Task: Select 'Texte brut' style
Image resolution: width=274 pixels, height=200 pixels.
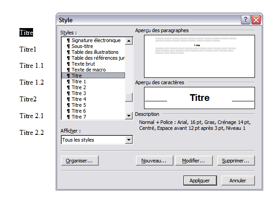Action: click(82, 64)
